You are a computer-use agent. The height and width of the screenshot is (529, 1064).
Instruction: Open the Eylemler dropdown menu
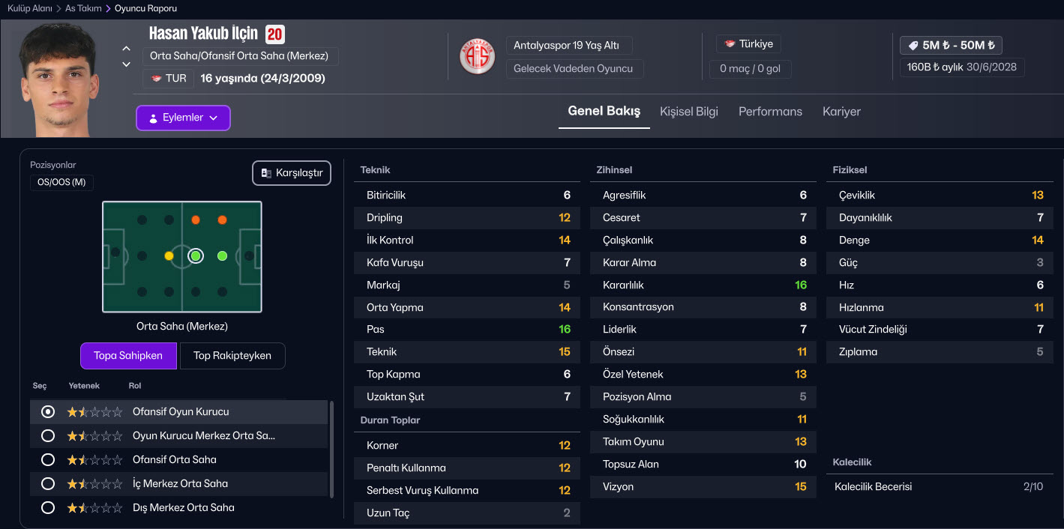tap(183, 118)
